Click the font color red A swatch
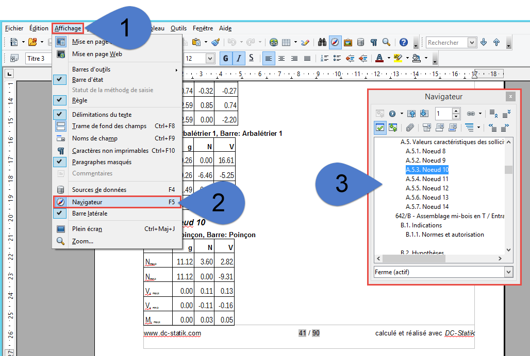Viewport: 530px width, 356px height. [x=379, y=58]
